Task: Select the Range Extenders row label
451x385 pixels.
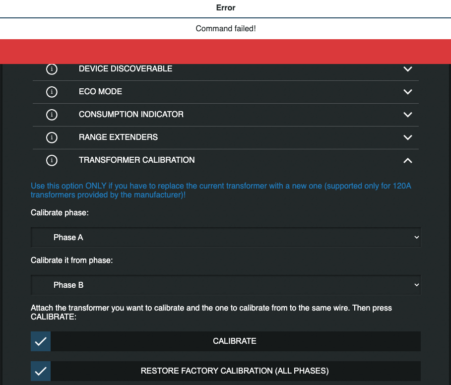Action: point(118,137)
